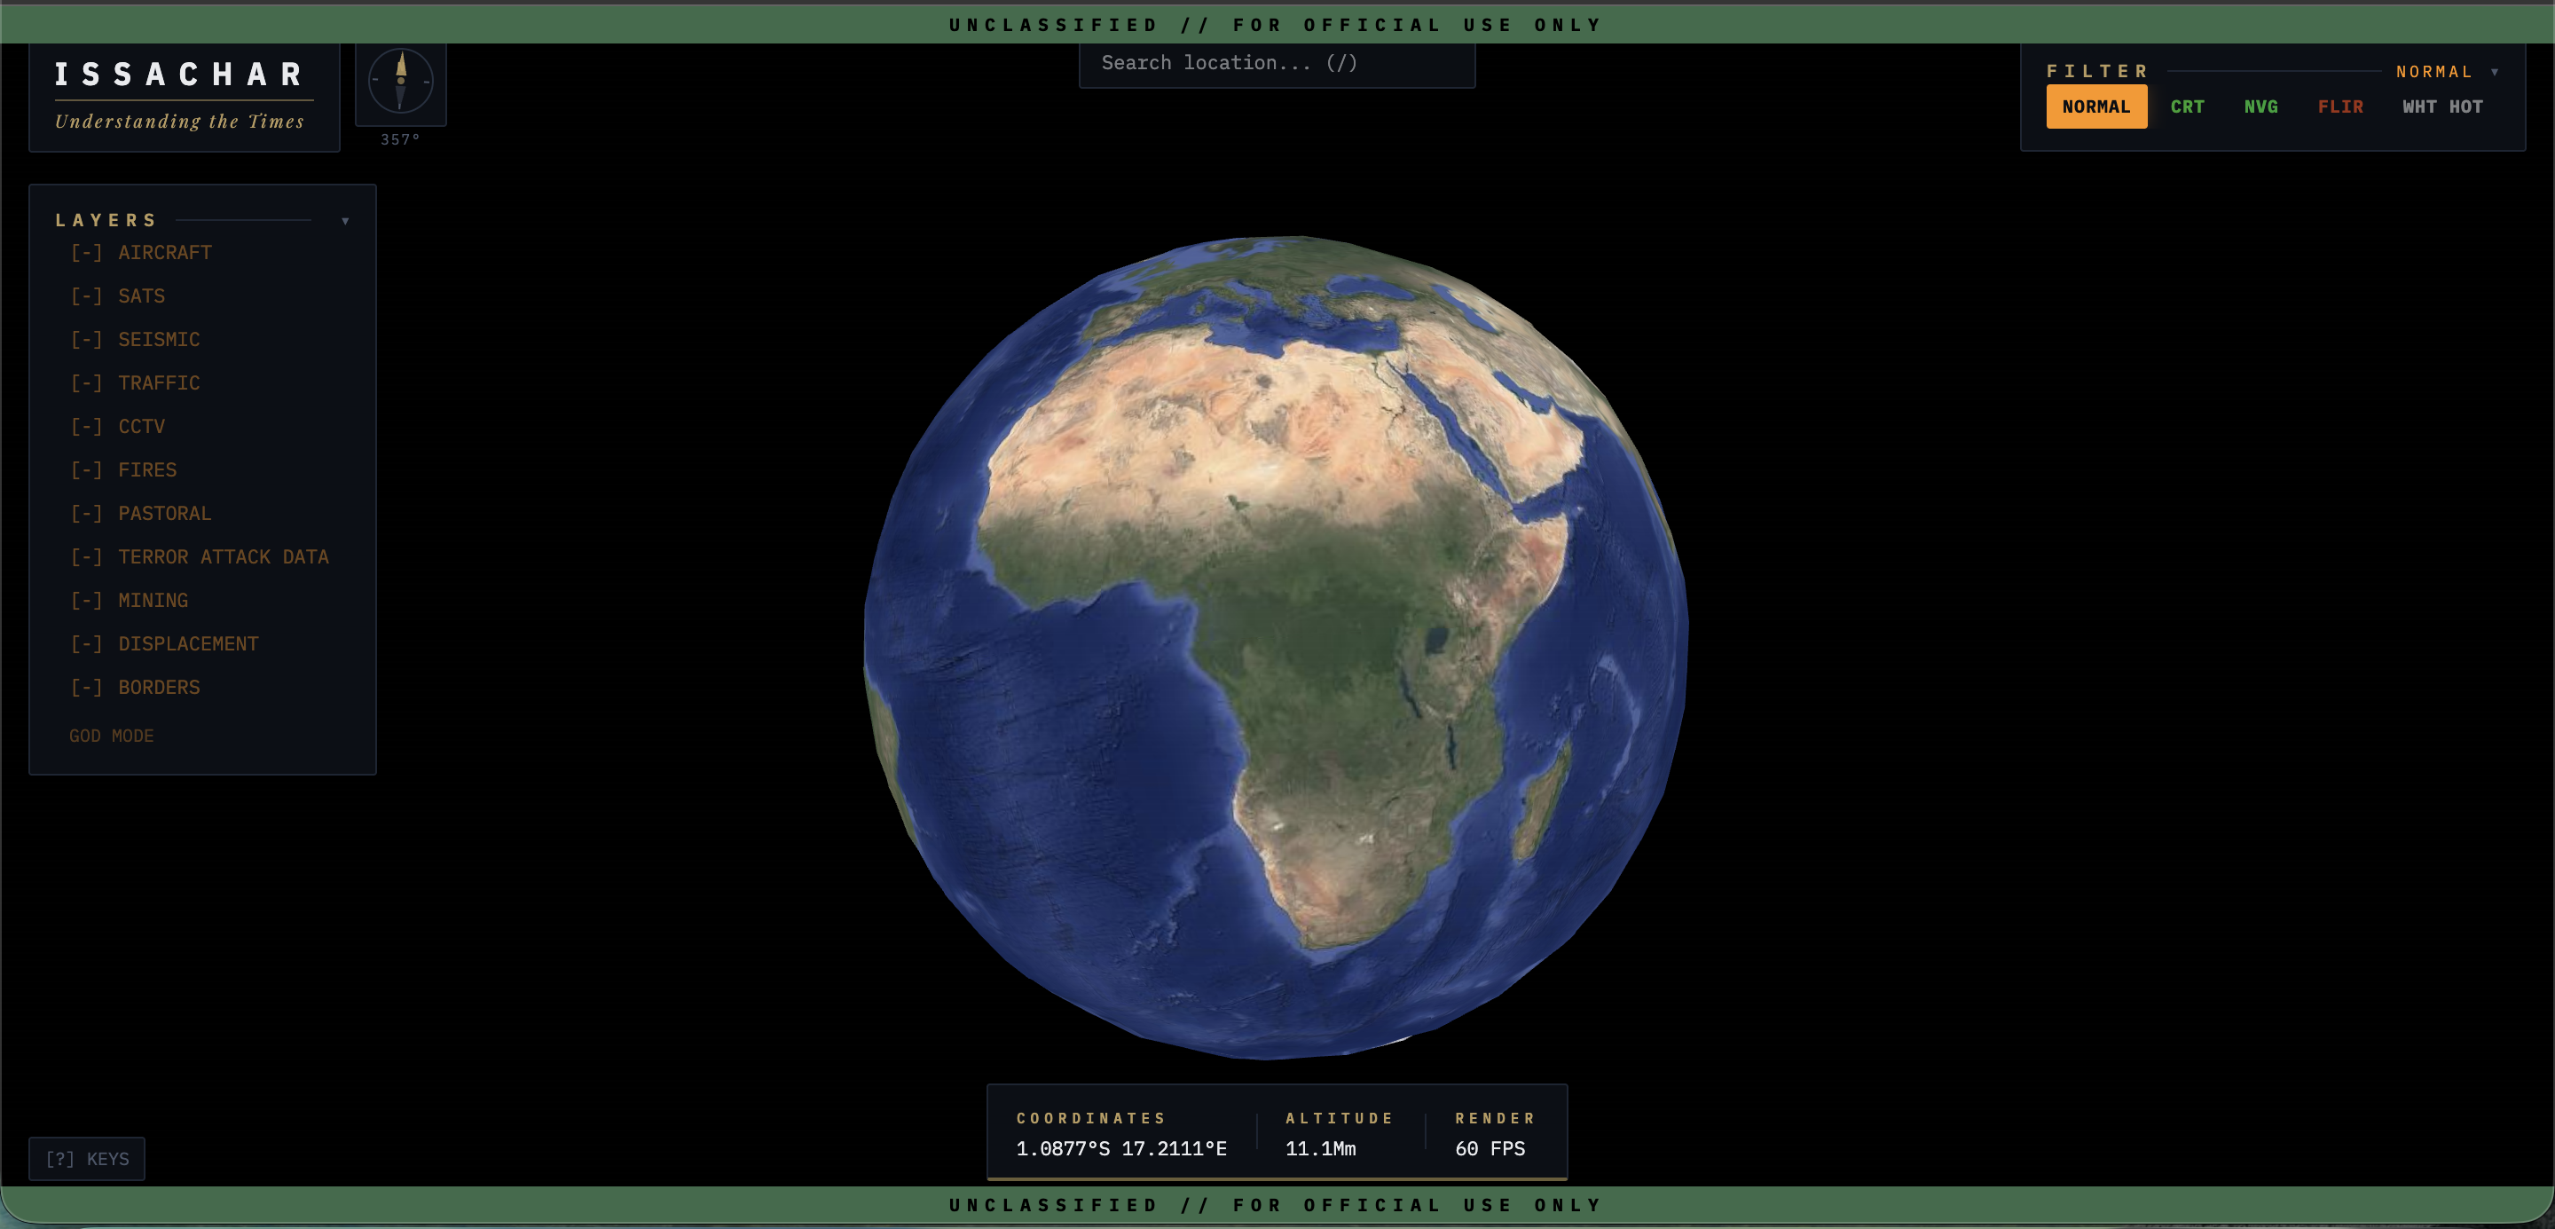
Task: Enable the TRAFFIC layer
Action: coord(135,384)
